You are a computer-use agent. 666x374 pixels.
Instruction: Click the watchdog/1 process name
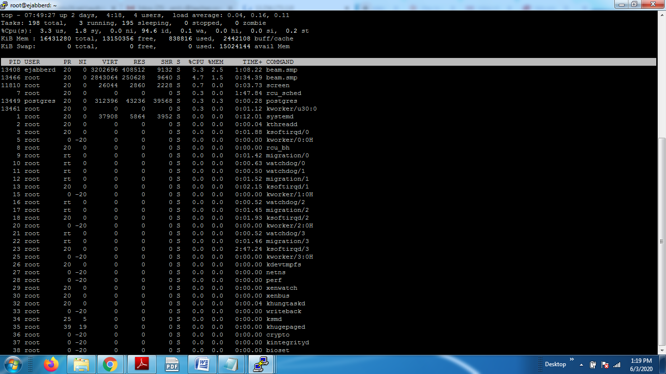click(286, 171)
